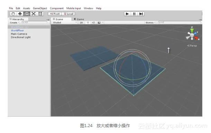211x133 pixels.
Task: Click the Play button
Action: pos(127,14)
